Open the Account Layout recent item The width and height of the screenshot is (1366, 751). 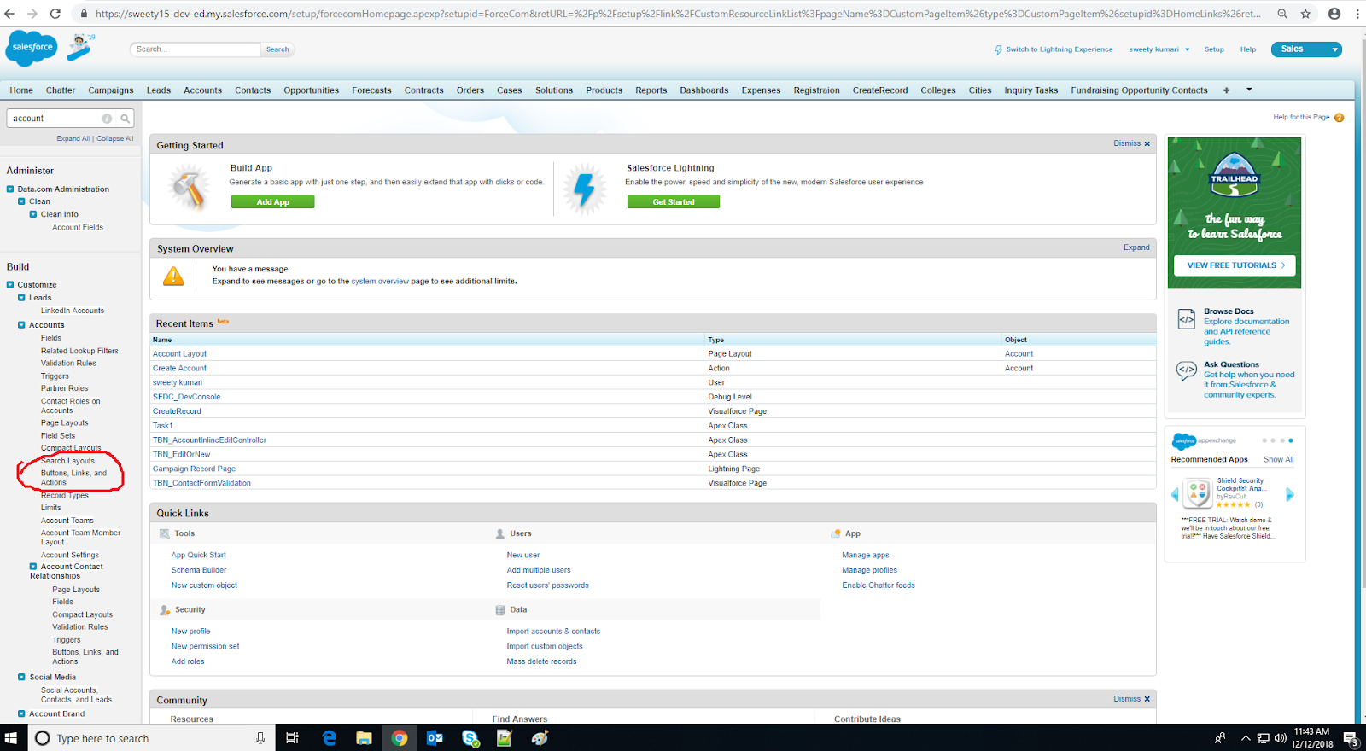point(179,354)
